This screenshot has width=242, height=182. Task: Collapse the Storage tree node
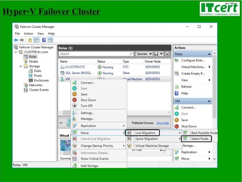tap(21, 66)
